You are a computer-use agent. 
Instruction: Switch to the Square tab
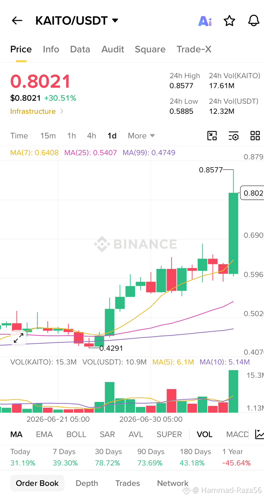150,49
